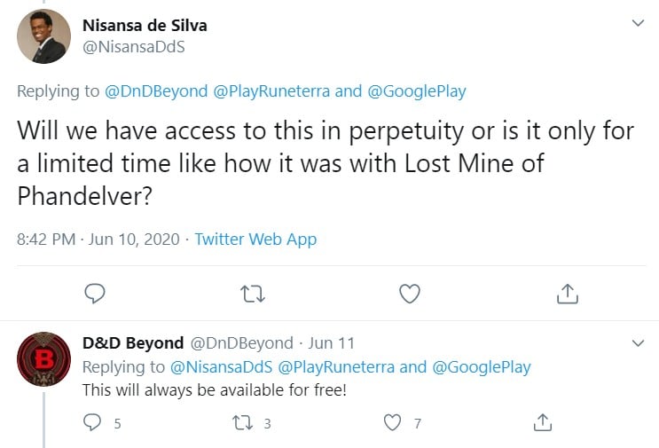Share D&D Beyond's reply tweet

[542, 423]
